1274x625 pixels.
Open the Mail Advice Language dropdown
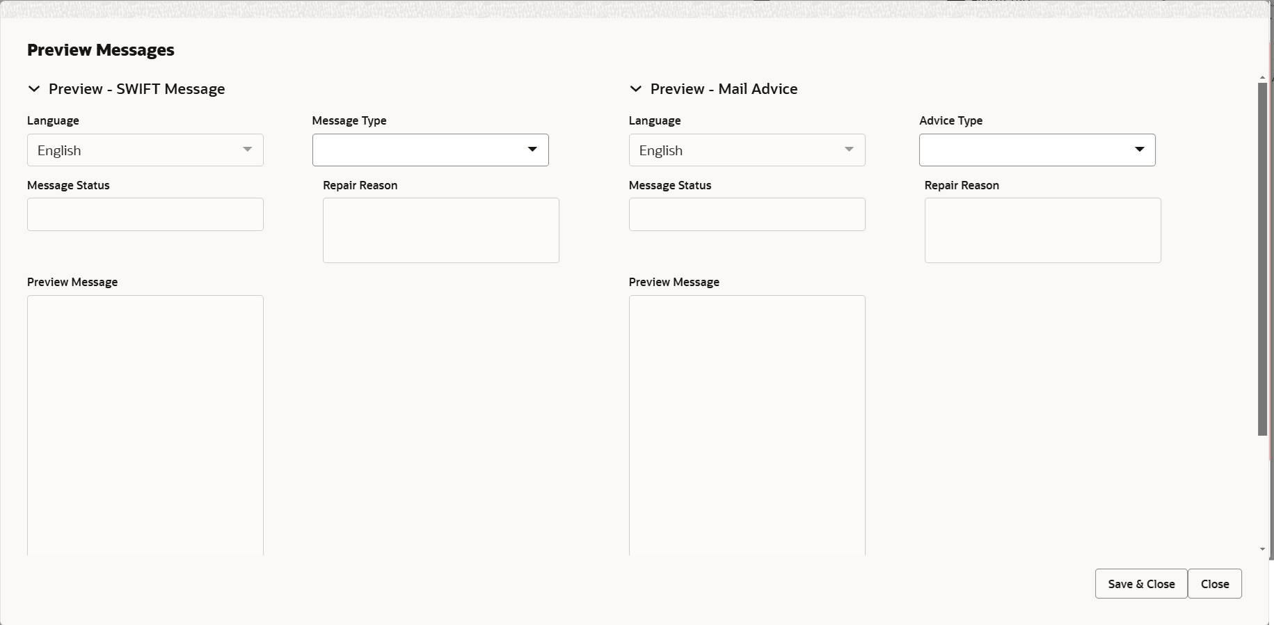[x=747, y=150]
